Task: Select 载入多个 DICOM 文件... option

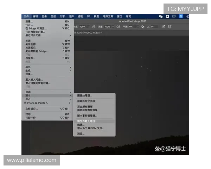Action: (94, 128)
